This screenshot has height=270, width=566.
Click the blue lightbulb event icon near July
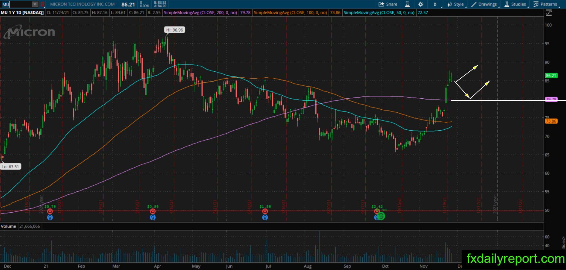click(265, 217)
